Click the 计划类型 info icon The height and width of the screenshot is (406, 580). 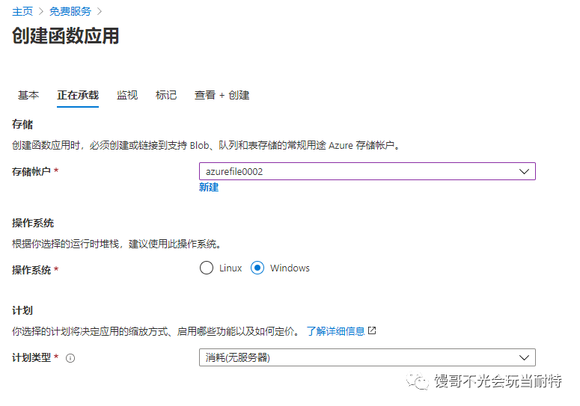pyautogui.click(x=70, y=358)
